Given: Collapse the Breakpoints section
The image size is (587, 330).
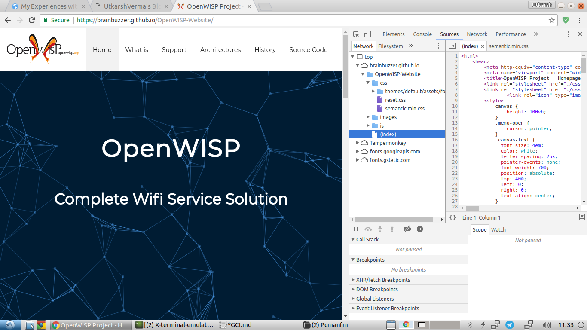Looking at the screenshot, I should pos(352,260).
